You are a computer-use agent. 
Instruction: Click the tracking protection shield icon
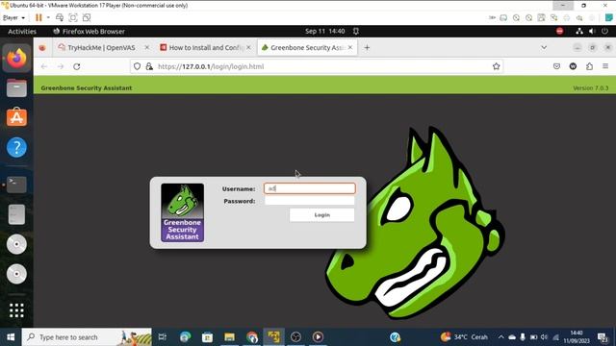point(137,66)
